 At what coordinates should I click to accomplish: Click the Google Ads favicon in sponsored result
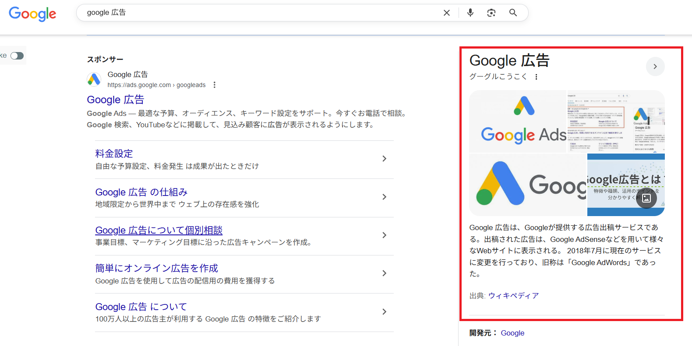pyautogui.click(x=94, y=80)
